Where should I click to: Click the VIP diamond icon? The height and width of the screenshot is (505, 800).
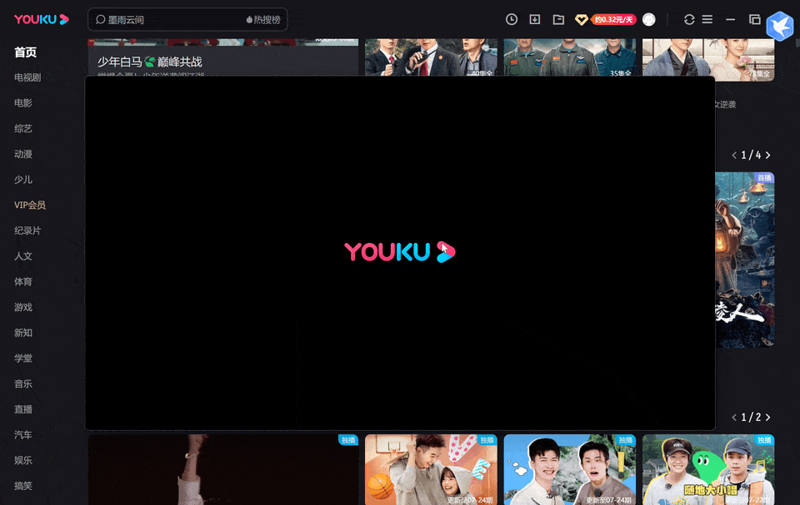(581, 20)
